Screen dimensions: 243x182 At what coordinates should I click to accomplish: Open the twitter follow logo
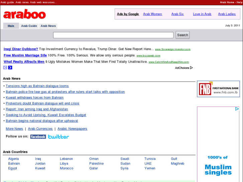[58, 137]
